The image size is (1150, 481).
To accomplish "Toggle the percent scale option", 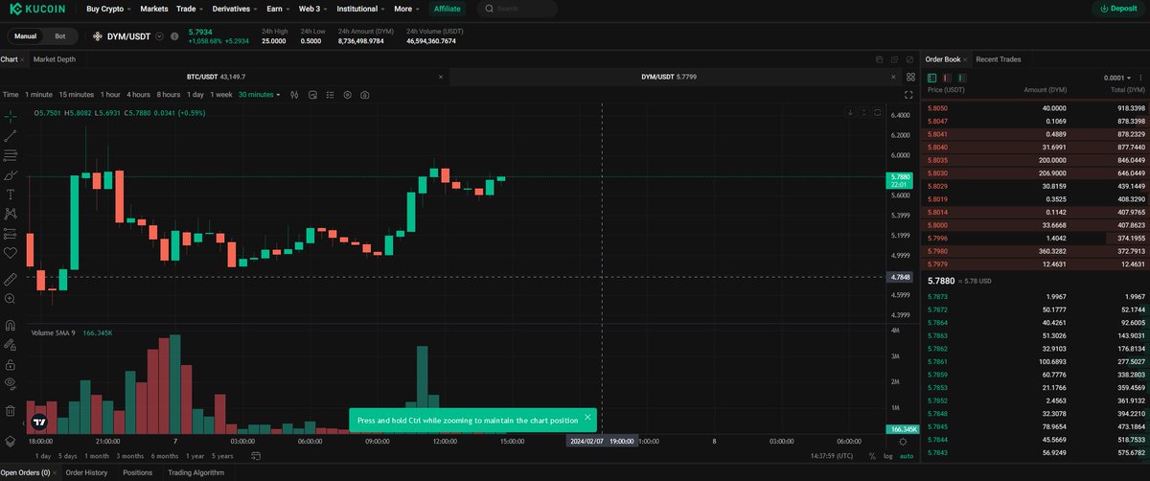I will pyautogui.click(x=872, y=456).
